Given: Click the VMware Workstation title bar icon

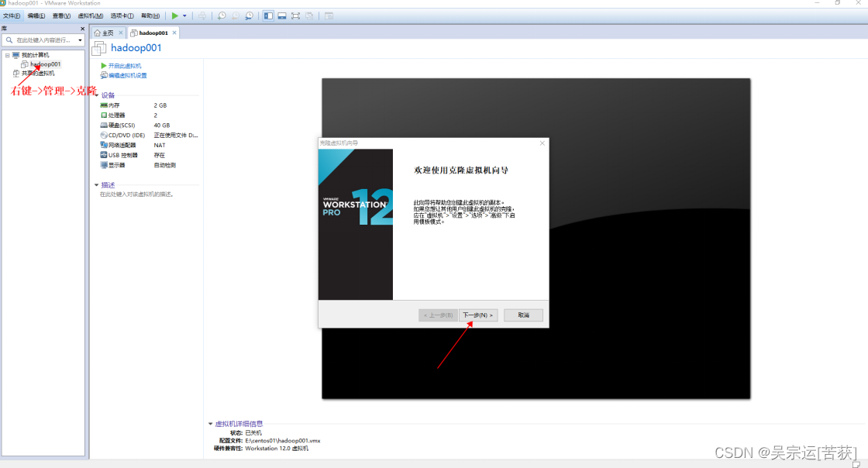Looking at the screenshot, I should 3,3.
